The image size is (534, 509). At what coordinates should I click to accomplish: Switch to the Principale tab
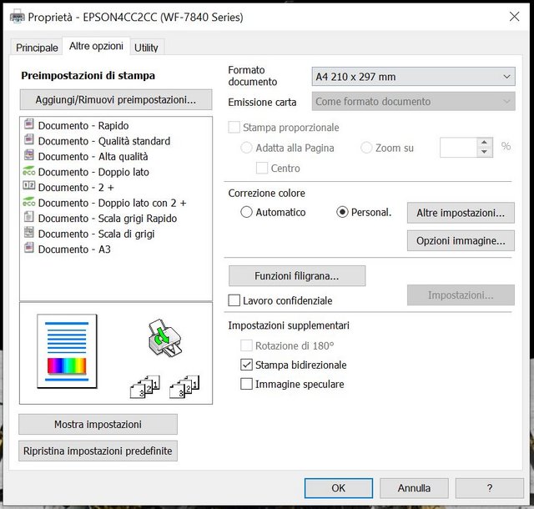(x=37, y=48)
